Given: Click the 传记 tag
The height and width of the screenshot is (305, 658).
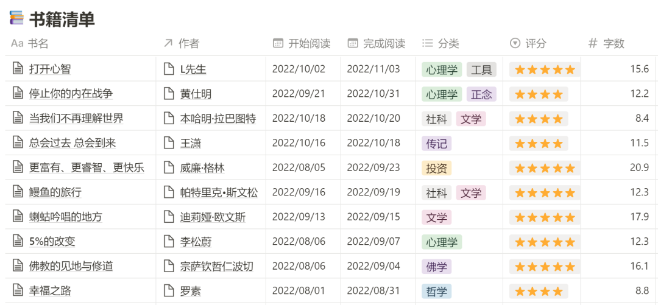Looking at the screenshot, I should 436,144.
